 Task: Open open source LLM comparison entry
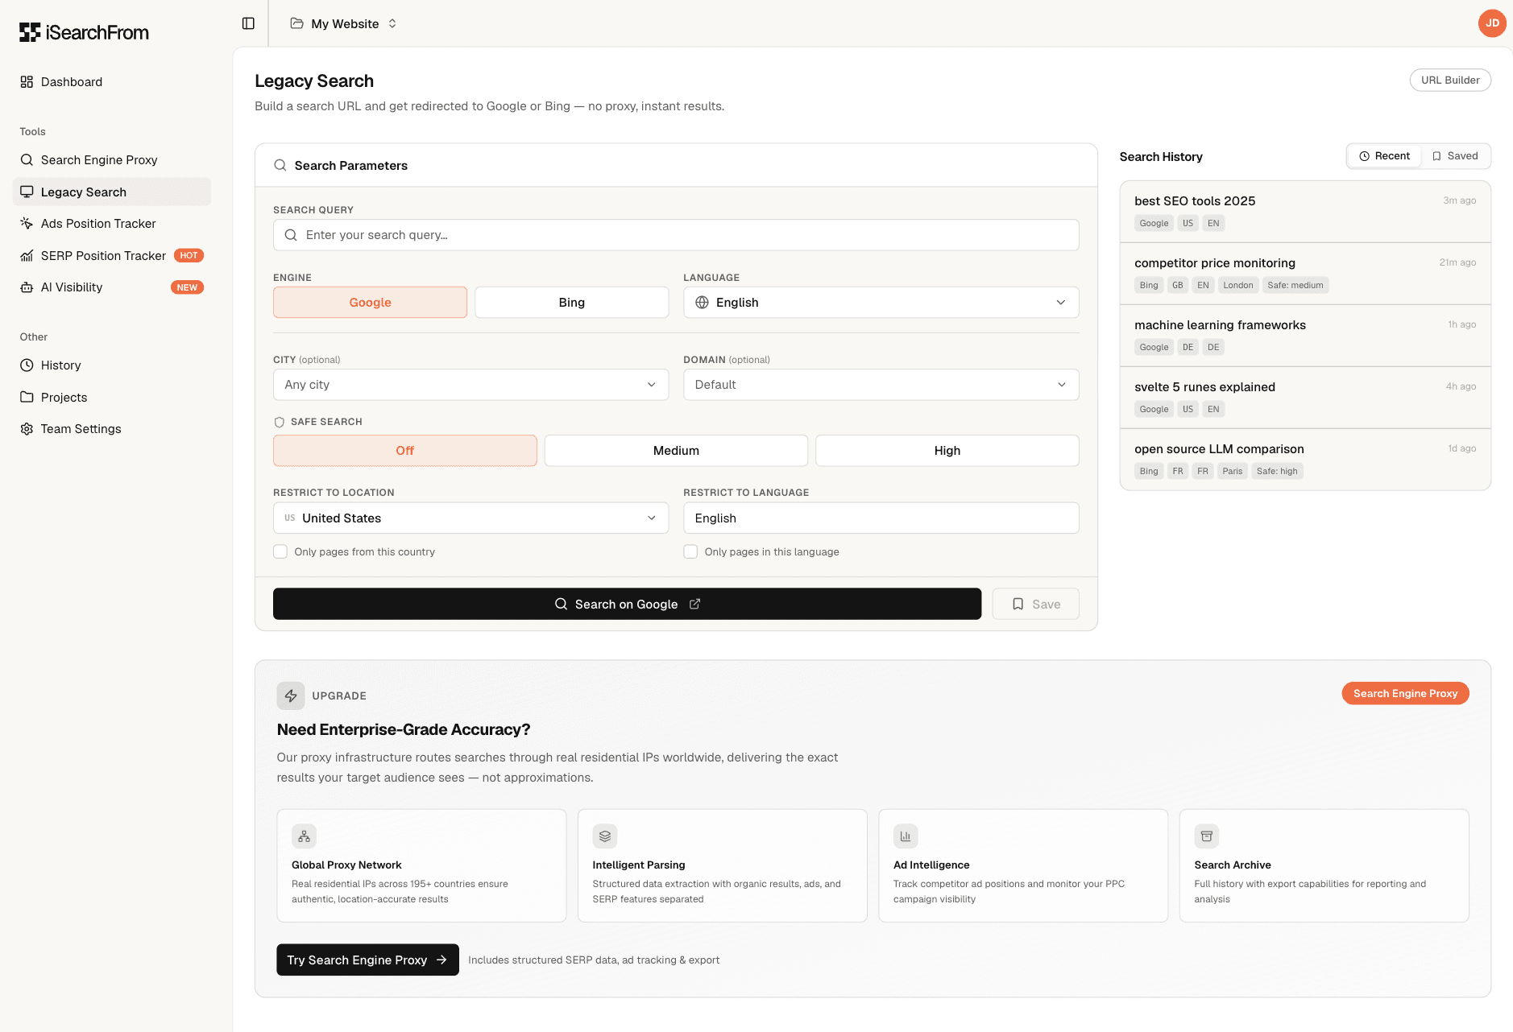[1305, 460]
